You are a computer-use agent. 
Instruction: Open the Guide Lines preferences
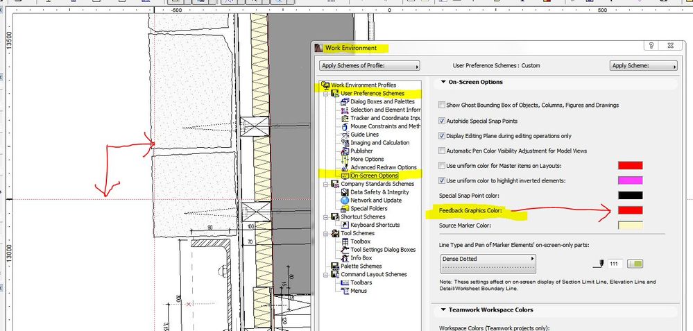pyautogui.click(x=365, y=135)
